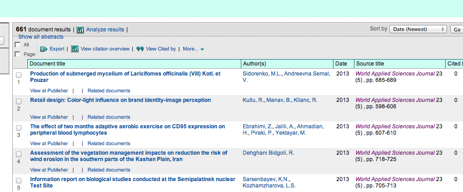Click View at Publisher for result 1
This screenshot has width=463, height=192.
pos(49,91)
